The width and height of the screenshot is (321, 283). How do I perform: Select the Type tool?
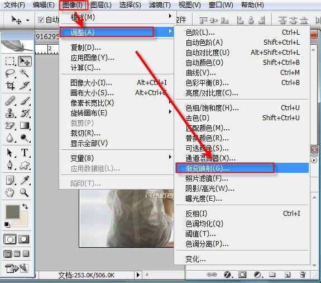tap(25, 153)
